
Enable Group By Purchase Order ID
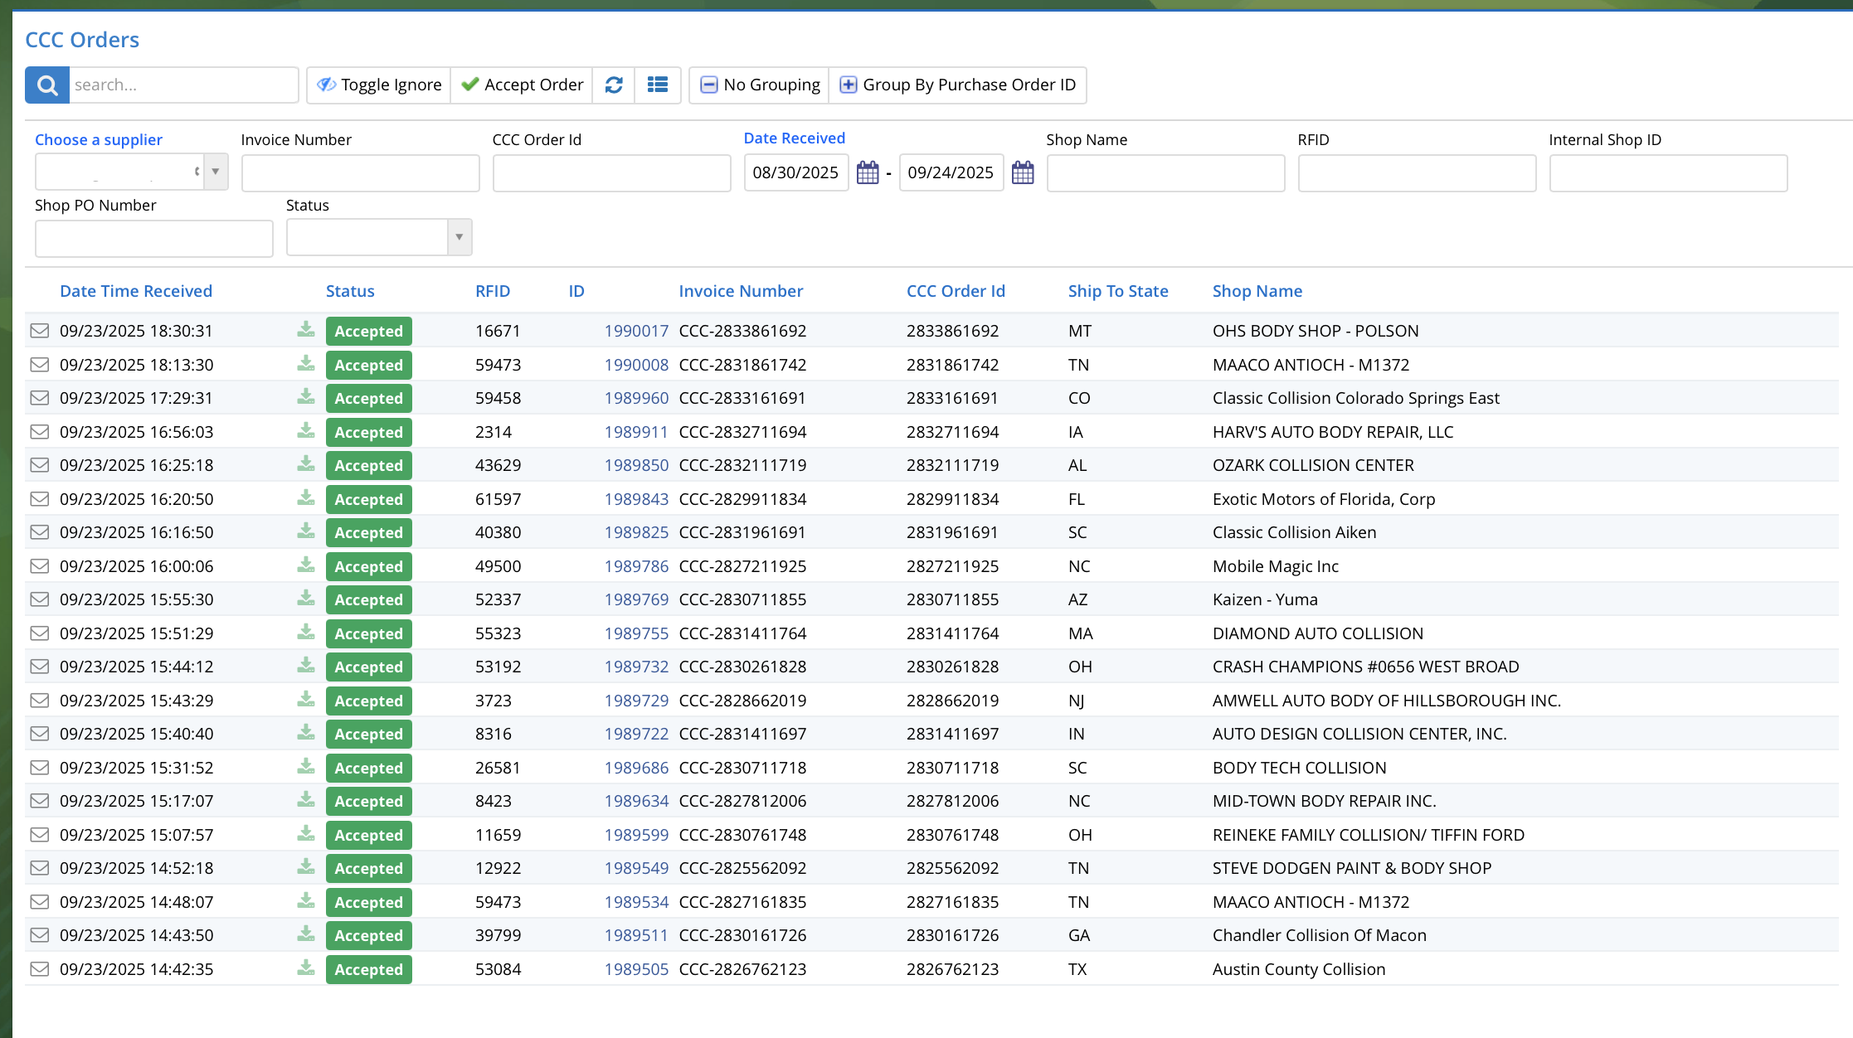coord(958,85)
